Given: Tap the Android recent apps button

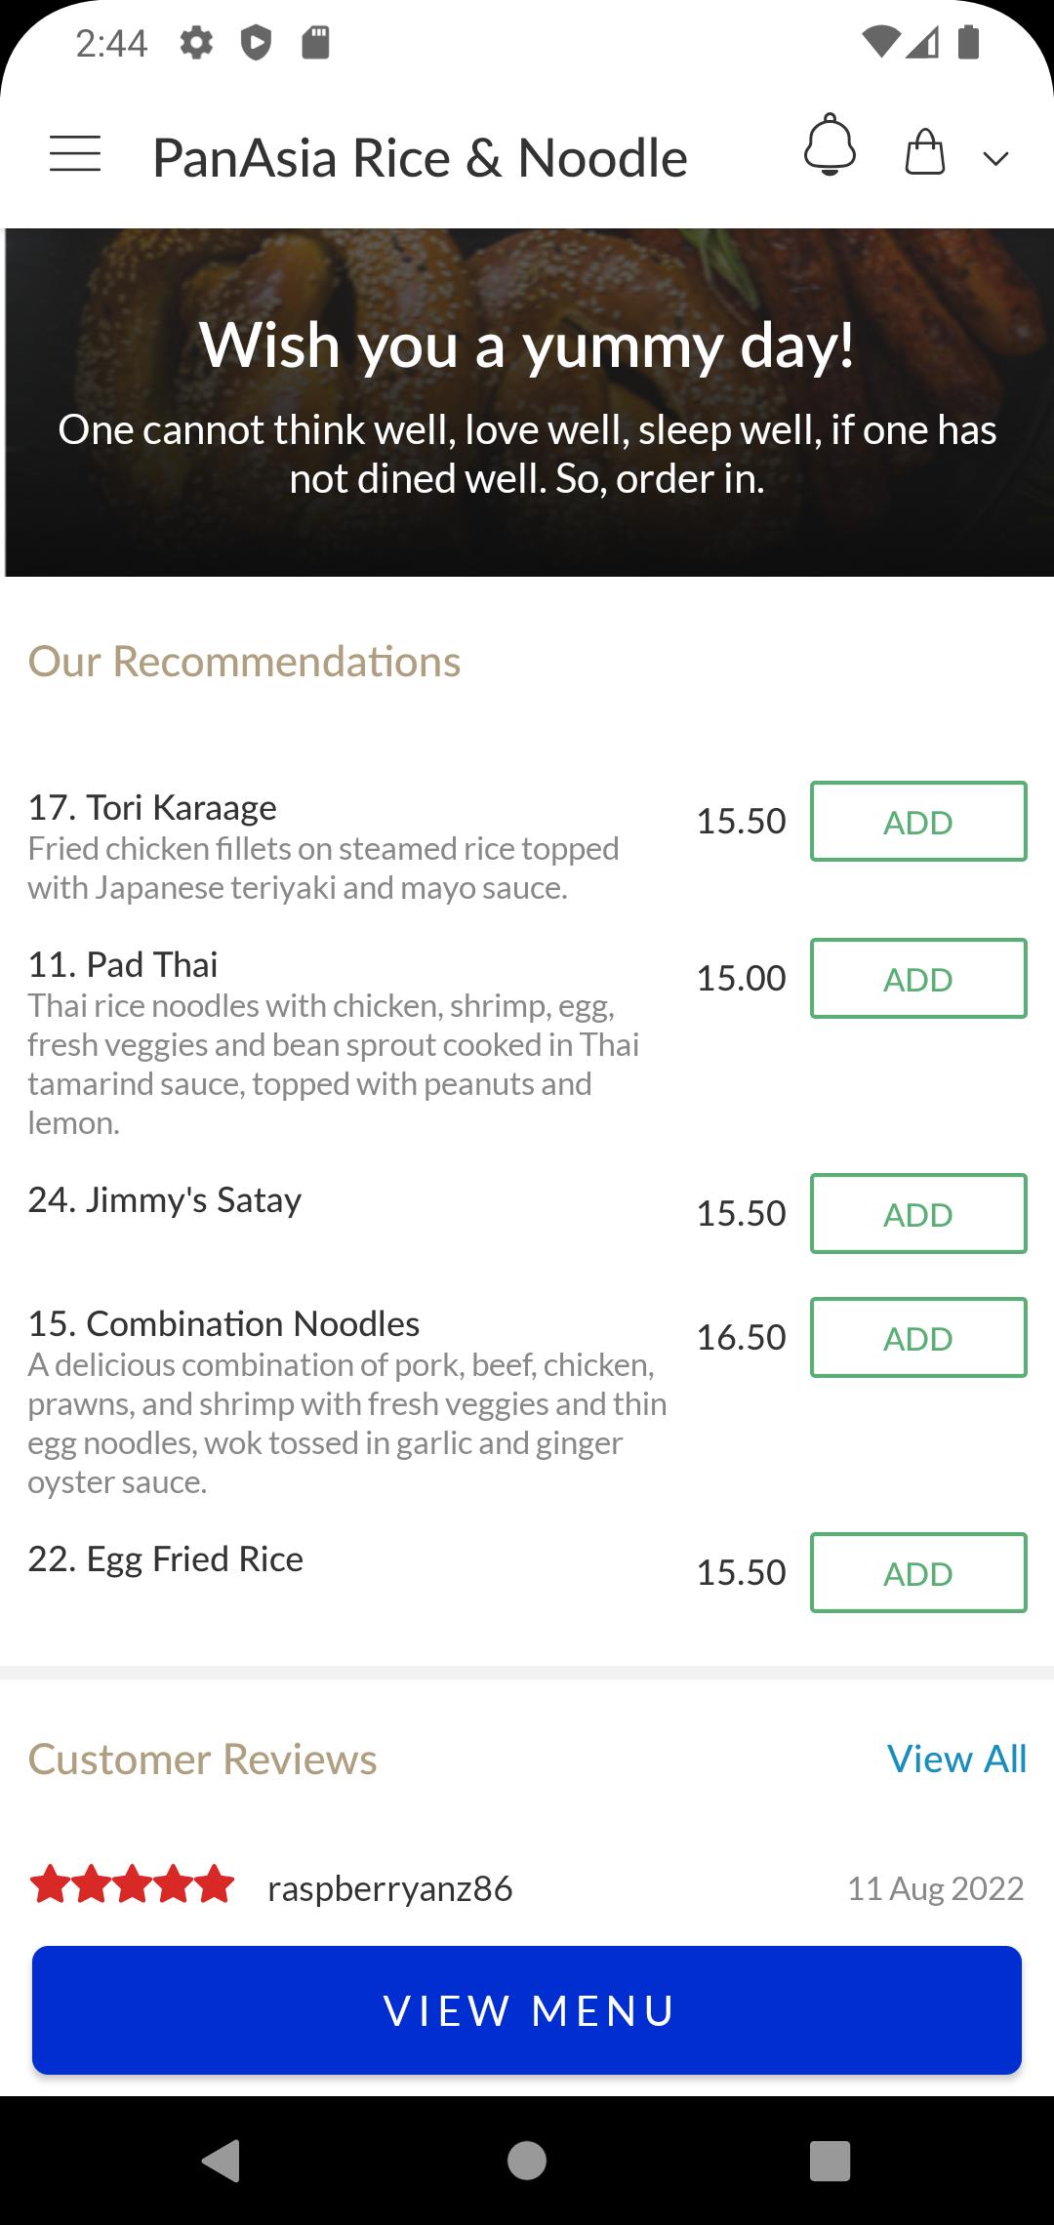Looking at the screenshot, I should click(830, 2160).
